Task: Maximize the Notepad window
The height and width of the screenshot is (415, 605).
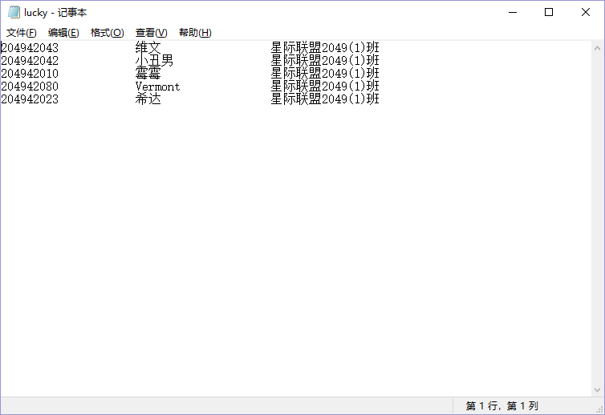Action: (x=549, y=12)
